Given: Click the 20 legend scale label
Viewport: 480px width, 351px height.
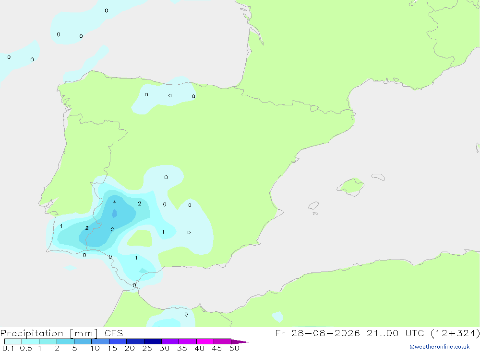Looking at the screenshot, I should click(x=130, y=348).
